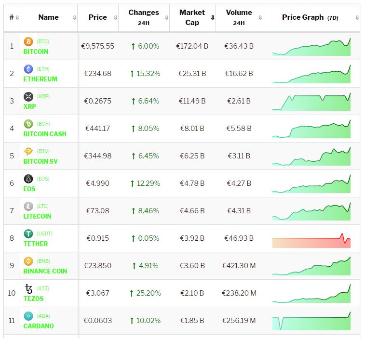Click the Cardano logo icon
The width and height of the screenshot is (365, 338).
click(x=28, y=316)
